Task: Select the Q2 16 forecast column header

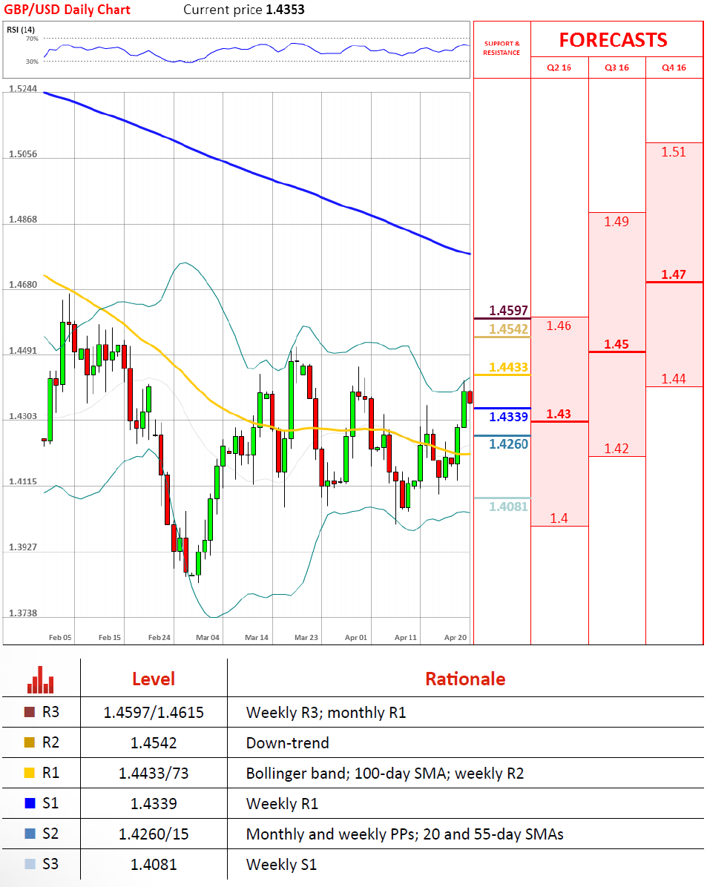Action: 559,67
